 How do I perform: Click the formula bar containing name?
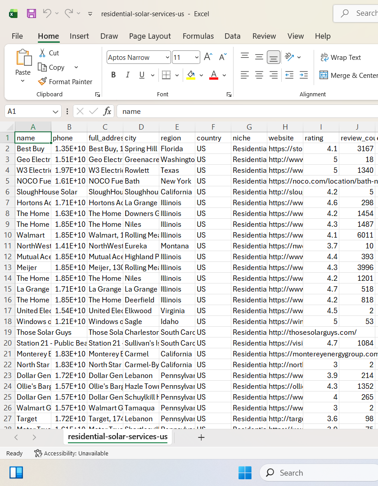point(247,111)
